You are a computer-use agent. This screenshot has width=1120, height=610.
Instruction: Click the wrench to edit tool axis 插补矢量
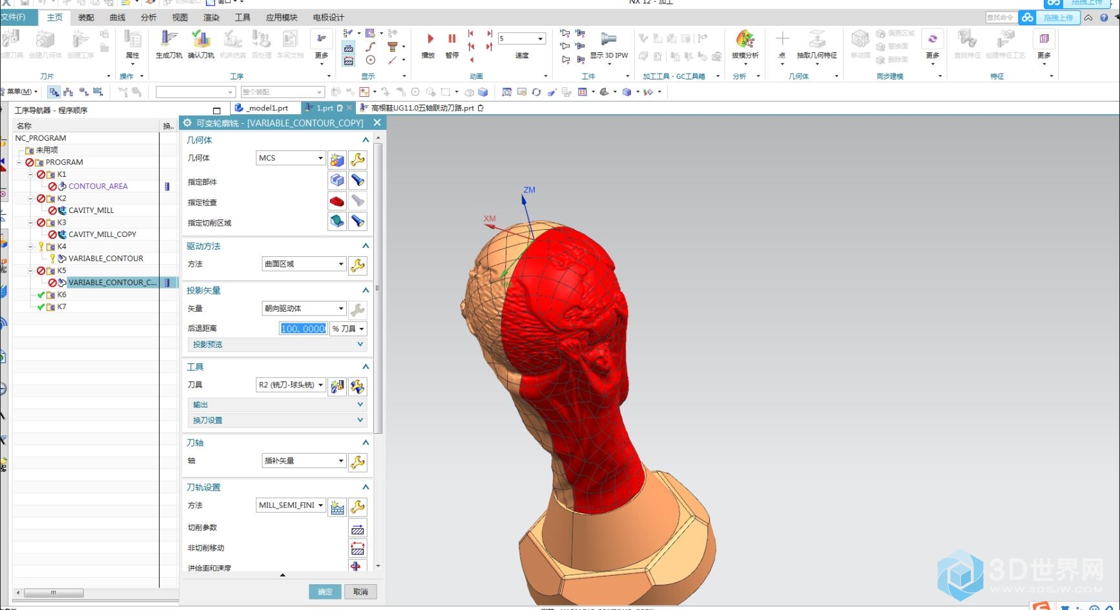click(x=358, y=462)
